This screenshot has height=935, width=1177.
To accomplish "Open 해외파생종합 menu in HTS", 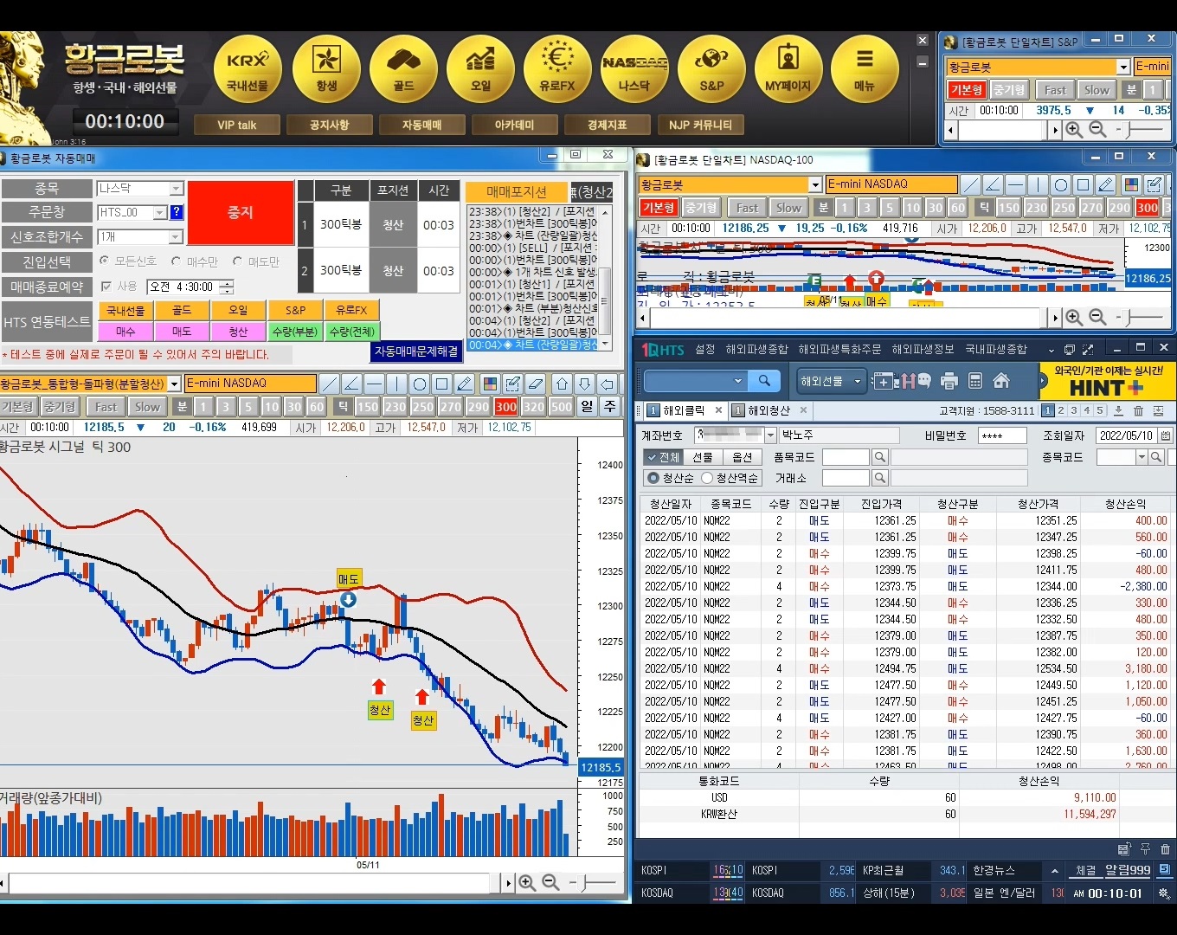I will click(x=757, y=349).
